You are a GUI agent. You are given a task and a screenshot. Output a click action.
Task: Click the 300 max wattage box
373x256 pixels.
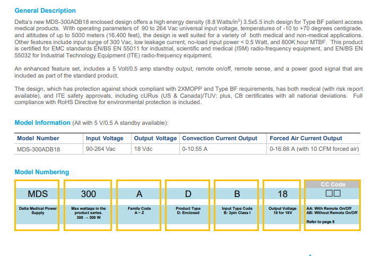[88, 194]
